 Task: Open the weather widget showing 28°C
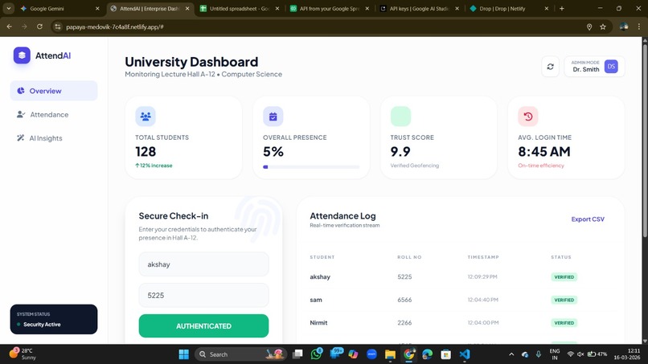pos(23,354)
